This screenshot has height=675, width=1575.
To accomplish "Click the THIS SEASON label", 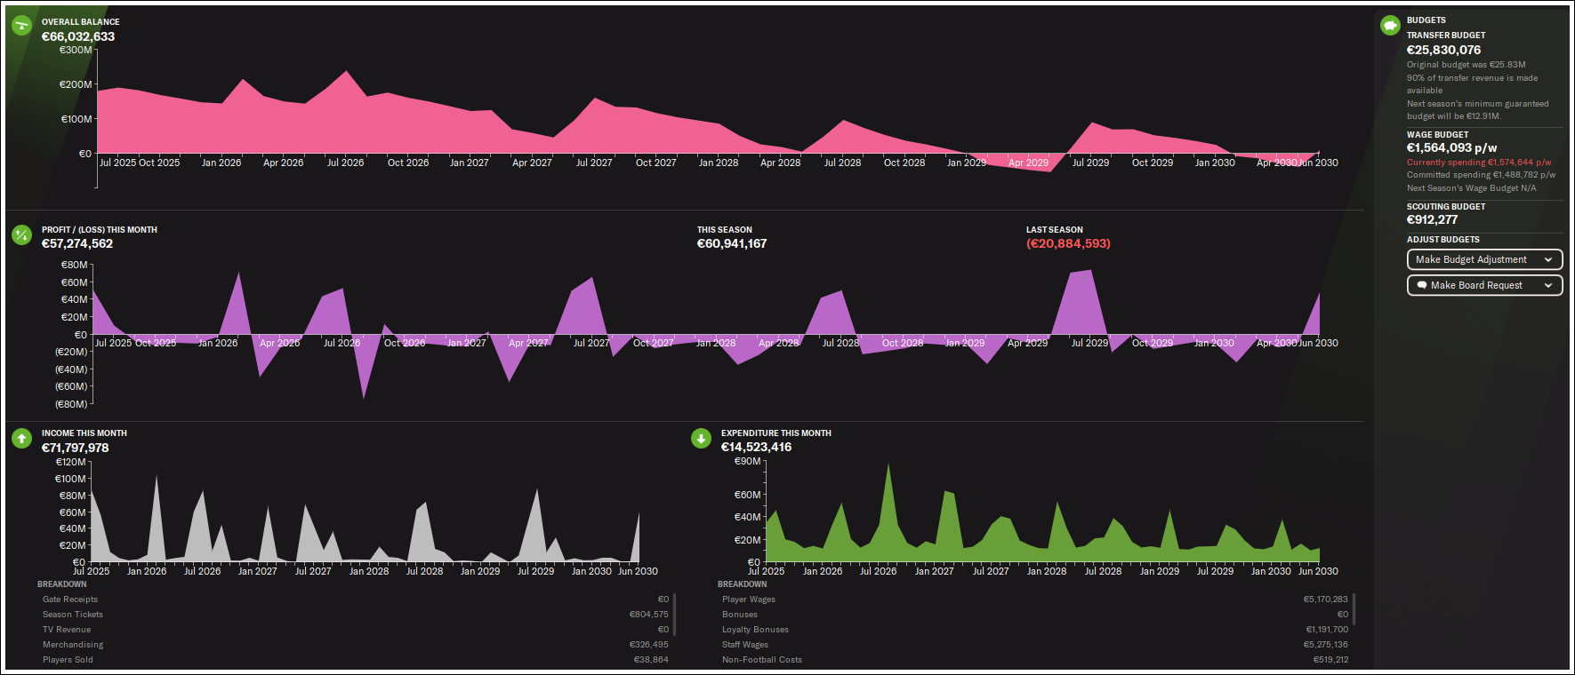I will click(x=725, y=230).
